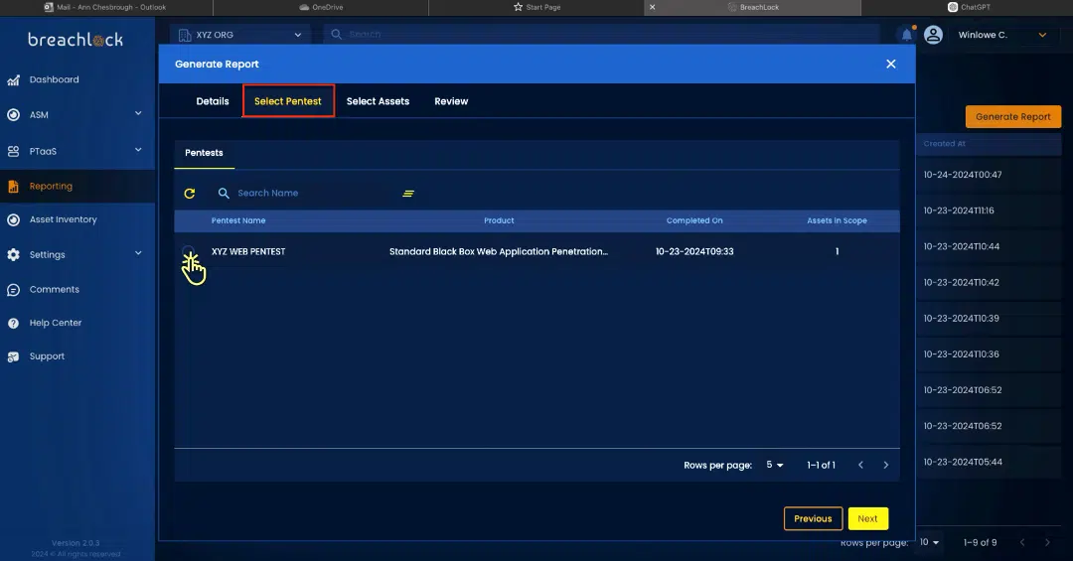Click the search magnifier in Pentests
The height and width of the screenshot is (562, 1073).
(224, 194)
